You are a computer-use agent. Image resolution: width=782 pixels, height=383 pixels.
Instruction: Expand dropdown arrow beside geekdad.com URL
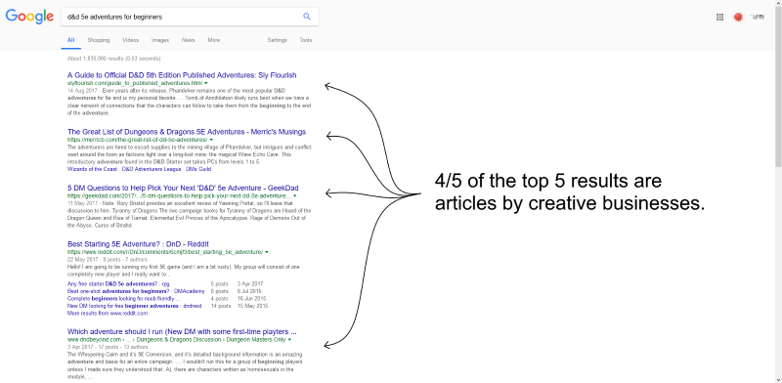pos(295,196)
